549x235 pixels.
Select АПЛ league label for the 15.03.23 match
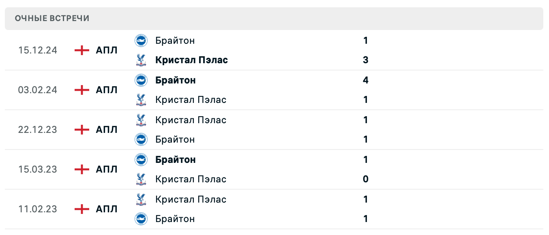click(107, 169)
